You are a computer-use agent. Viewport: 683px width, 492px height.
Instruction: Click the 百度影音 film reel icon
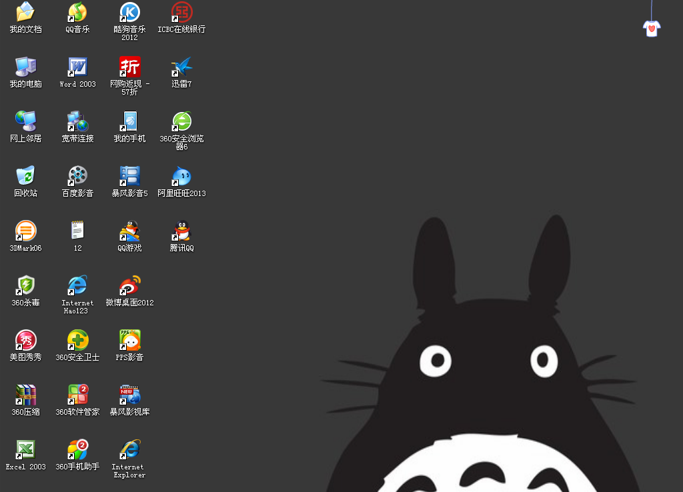point(77,176)
